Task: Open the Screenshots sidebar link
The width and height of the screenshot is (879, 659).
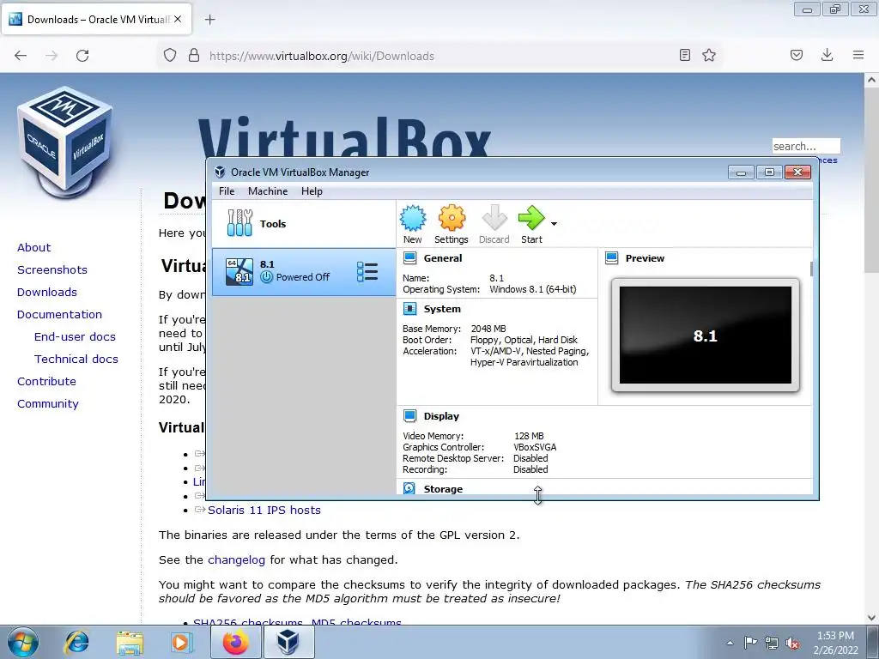Action: click(52, 270)
